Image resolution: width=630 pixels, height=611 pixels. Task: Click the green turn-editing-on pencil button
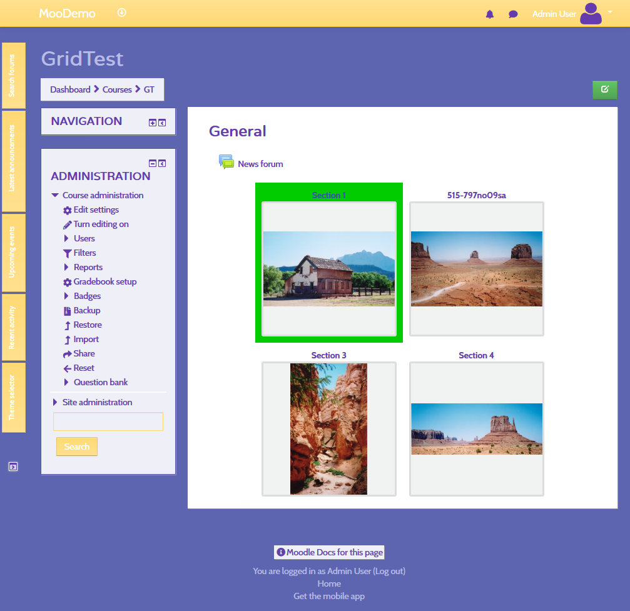(605, 89)
